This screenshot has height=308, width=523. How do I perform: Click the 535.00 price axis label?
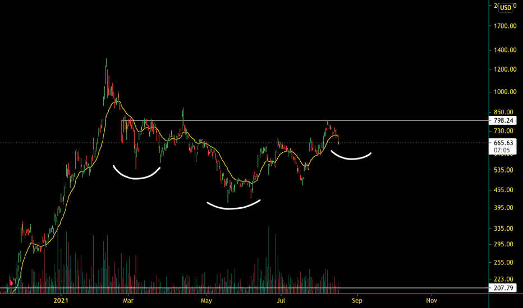click(503, 170)
